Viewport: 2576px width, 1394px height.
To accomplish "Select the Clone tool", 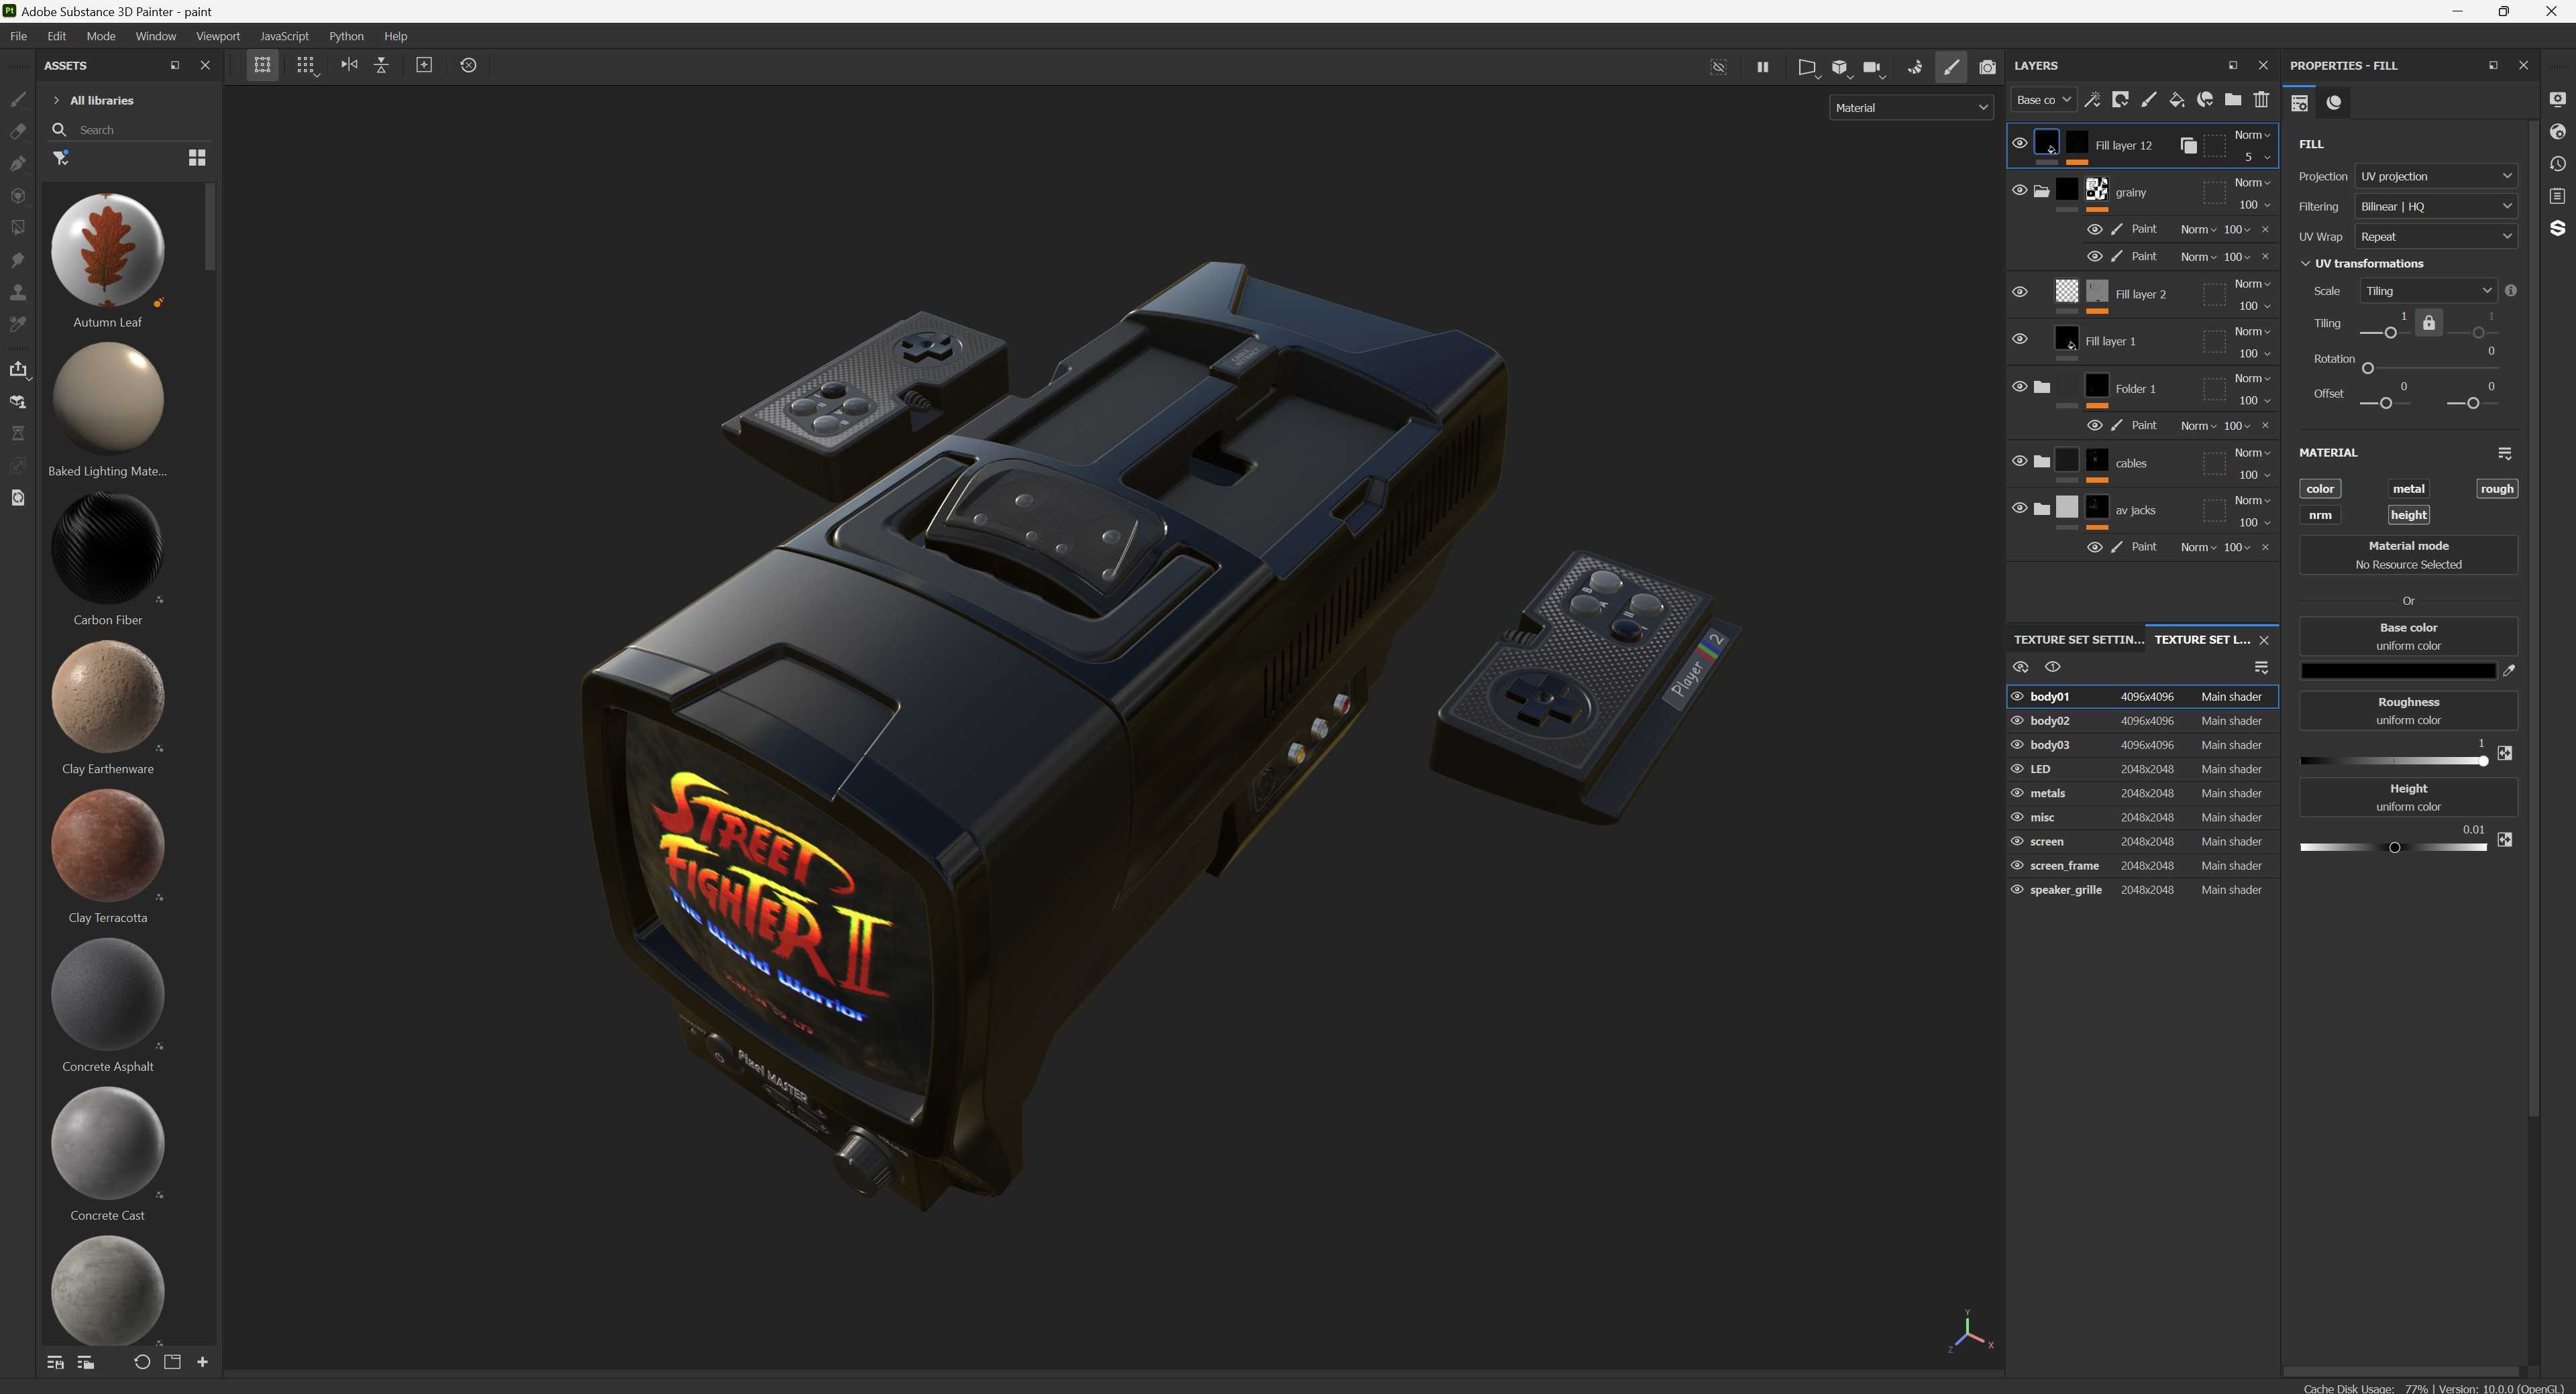I will tap(18, 292).
